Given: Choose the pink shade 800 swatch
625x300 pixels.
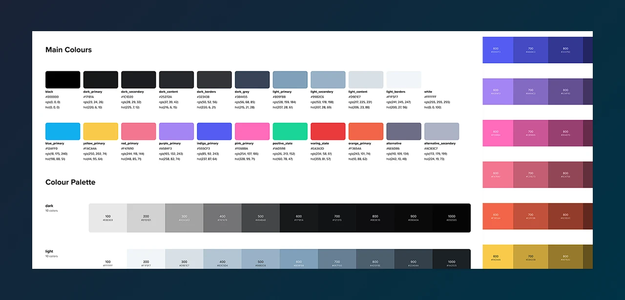Looking at the screenshot, I should [x=565, y=133].
